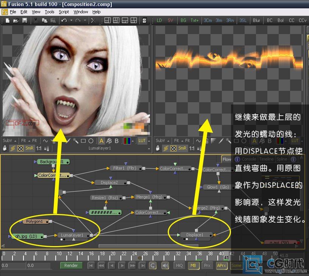
Task: Create a new composition with the New icon
Action: coord(8,20)
